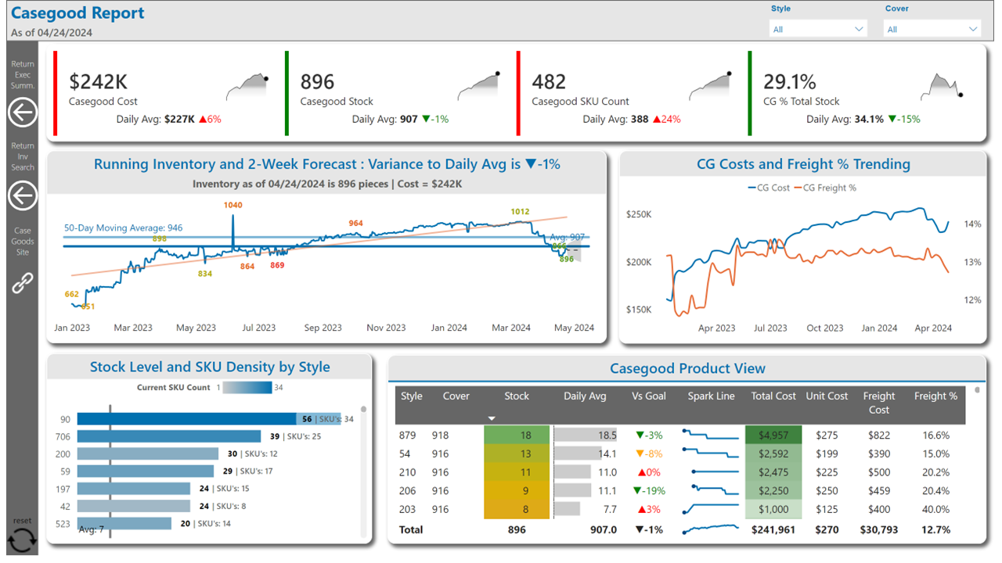The height and width of the screenshot is (563, 1002).
Task: Click the sort arrow under Stock column
Action: [x=492, y=418]
